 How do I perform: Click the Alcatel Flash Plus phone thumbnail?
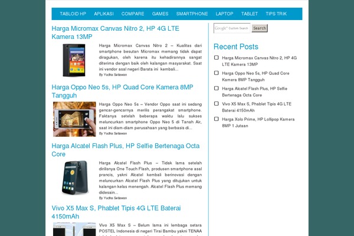click(x=74, y=178)
